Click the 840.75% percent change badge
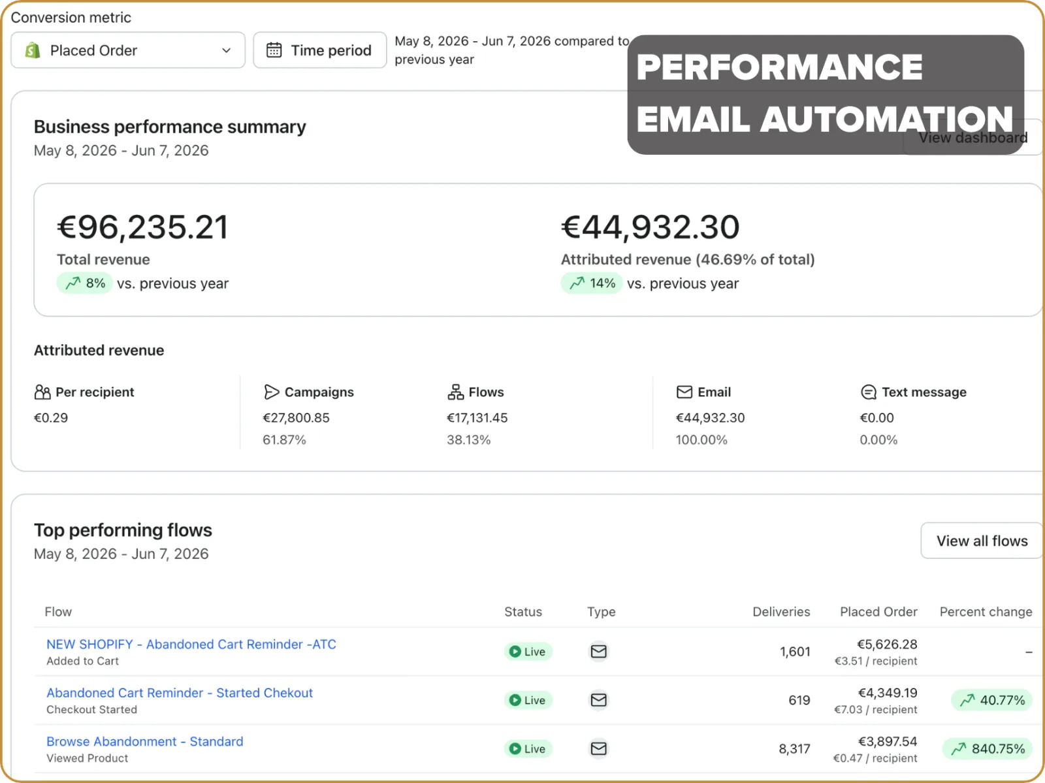The width and height of the screenshot is (1045, 783). point(988,749)
